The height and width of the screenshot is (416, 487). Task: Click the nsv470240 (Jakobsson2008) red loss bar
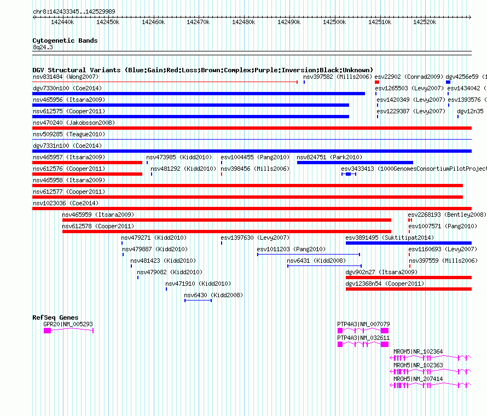click(252, 128)
